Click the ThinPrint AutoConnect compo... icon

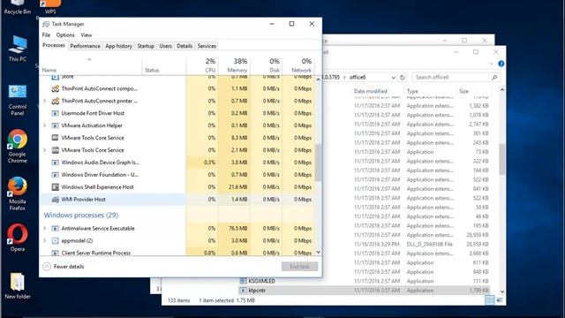pos(55,88)
